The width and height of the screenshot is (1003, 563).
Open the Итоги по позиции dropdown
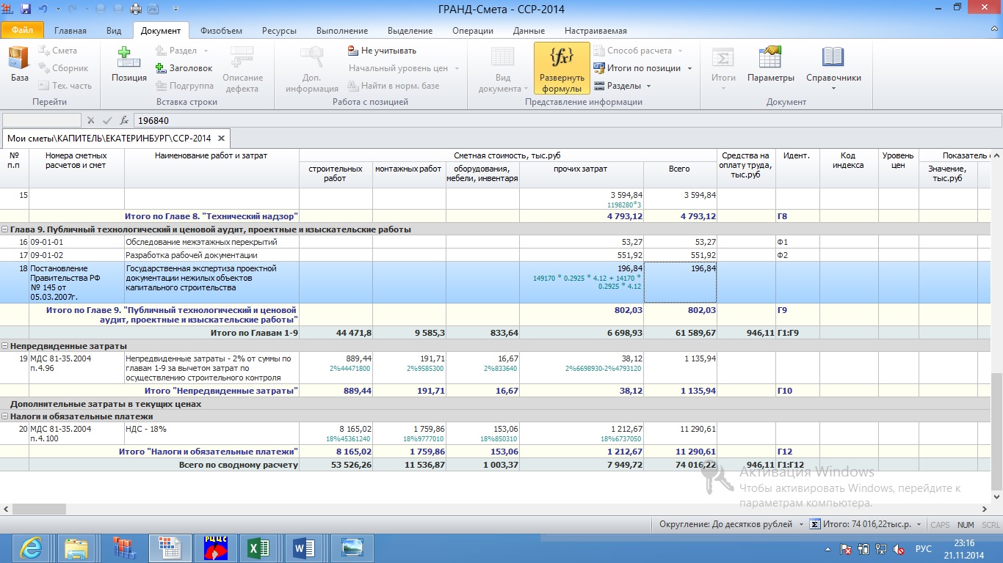689,68
